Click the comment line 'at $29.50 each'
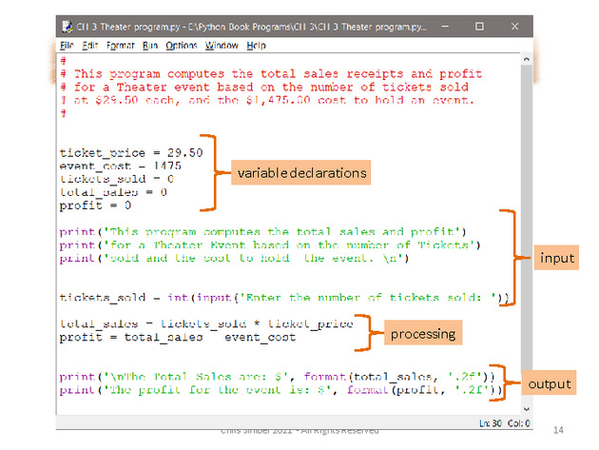Image resolution: width=599 pixels, height=450 pixels. coord(267,101)
